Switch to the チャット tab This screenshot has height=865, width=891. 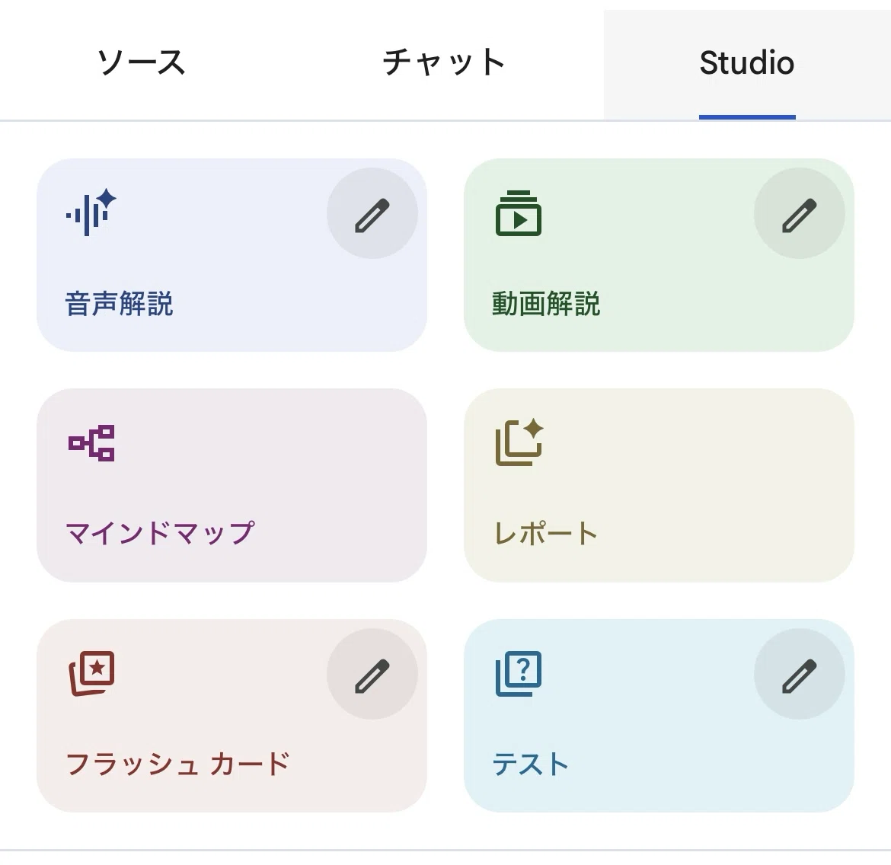pyautogui.click(x=444, y=62)
